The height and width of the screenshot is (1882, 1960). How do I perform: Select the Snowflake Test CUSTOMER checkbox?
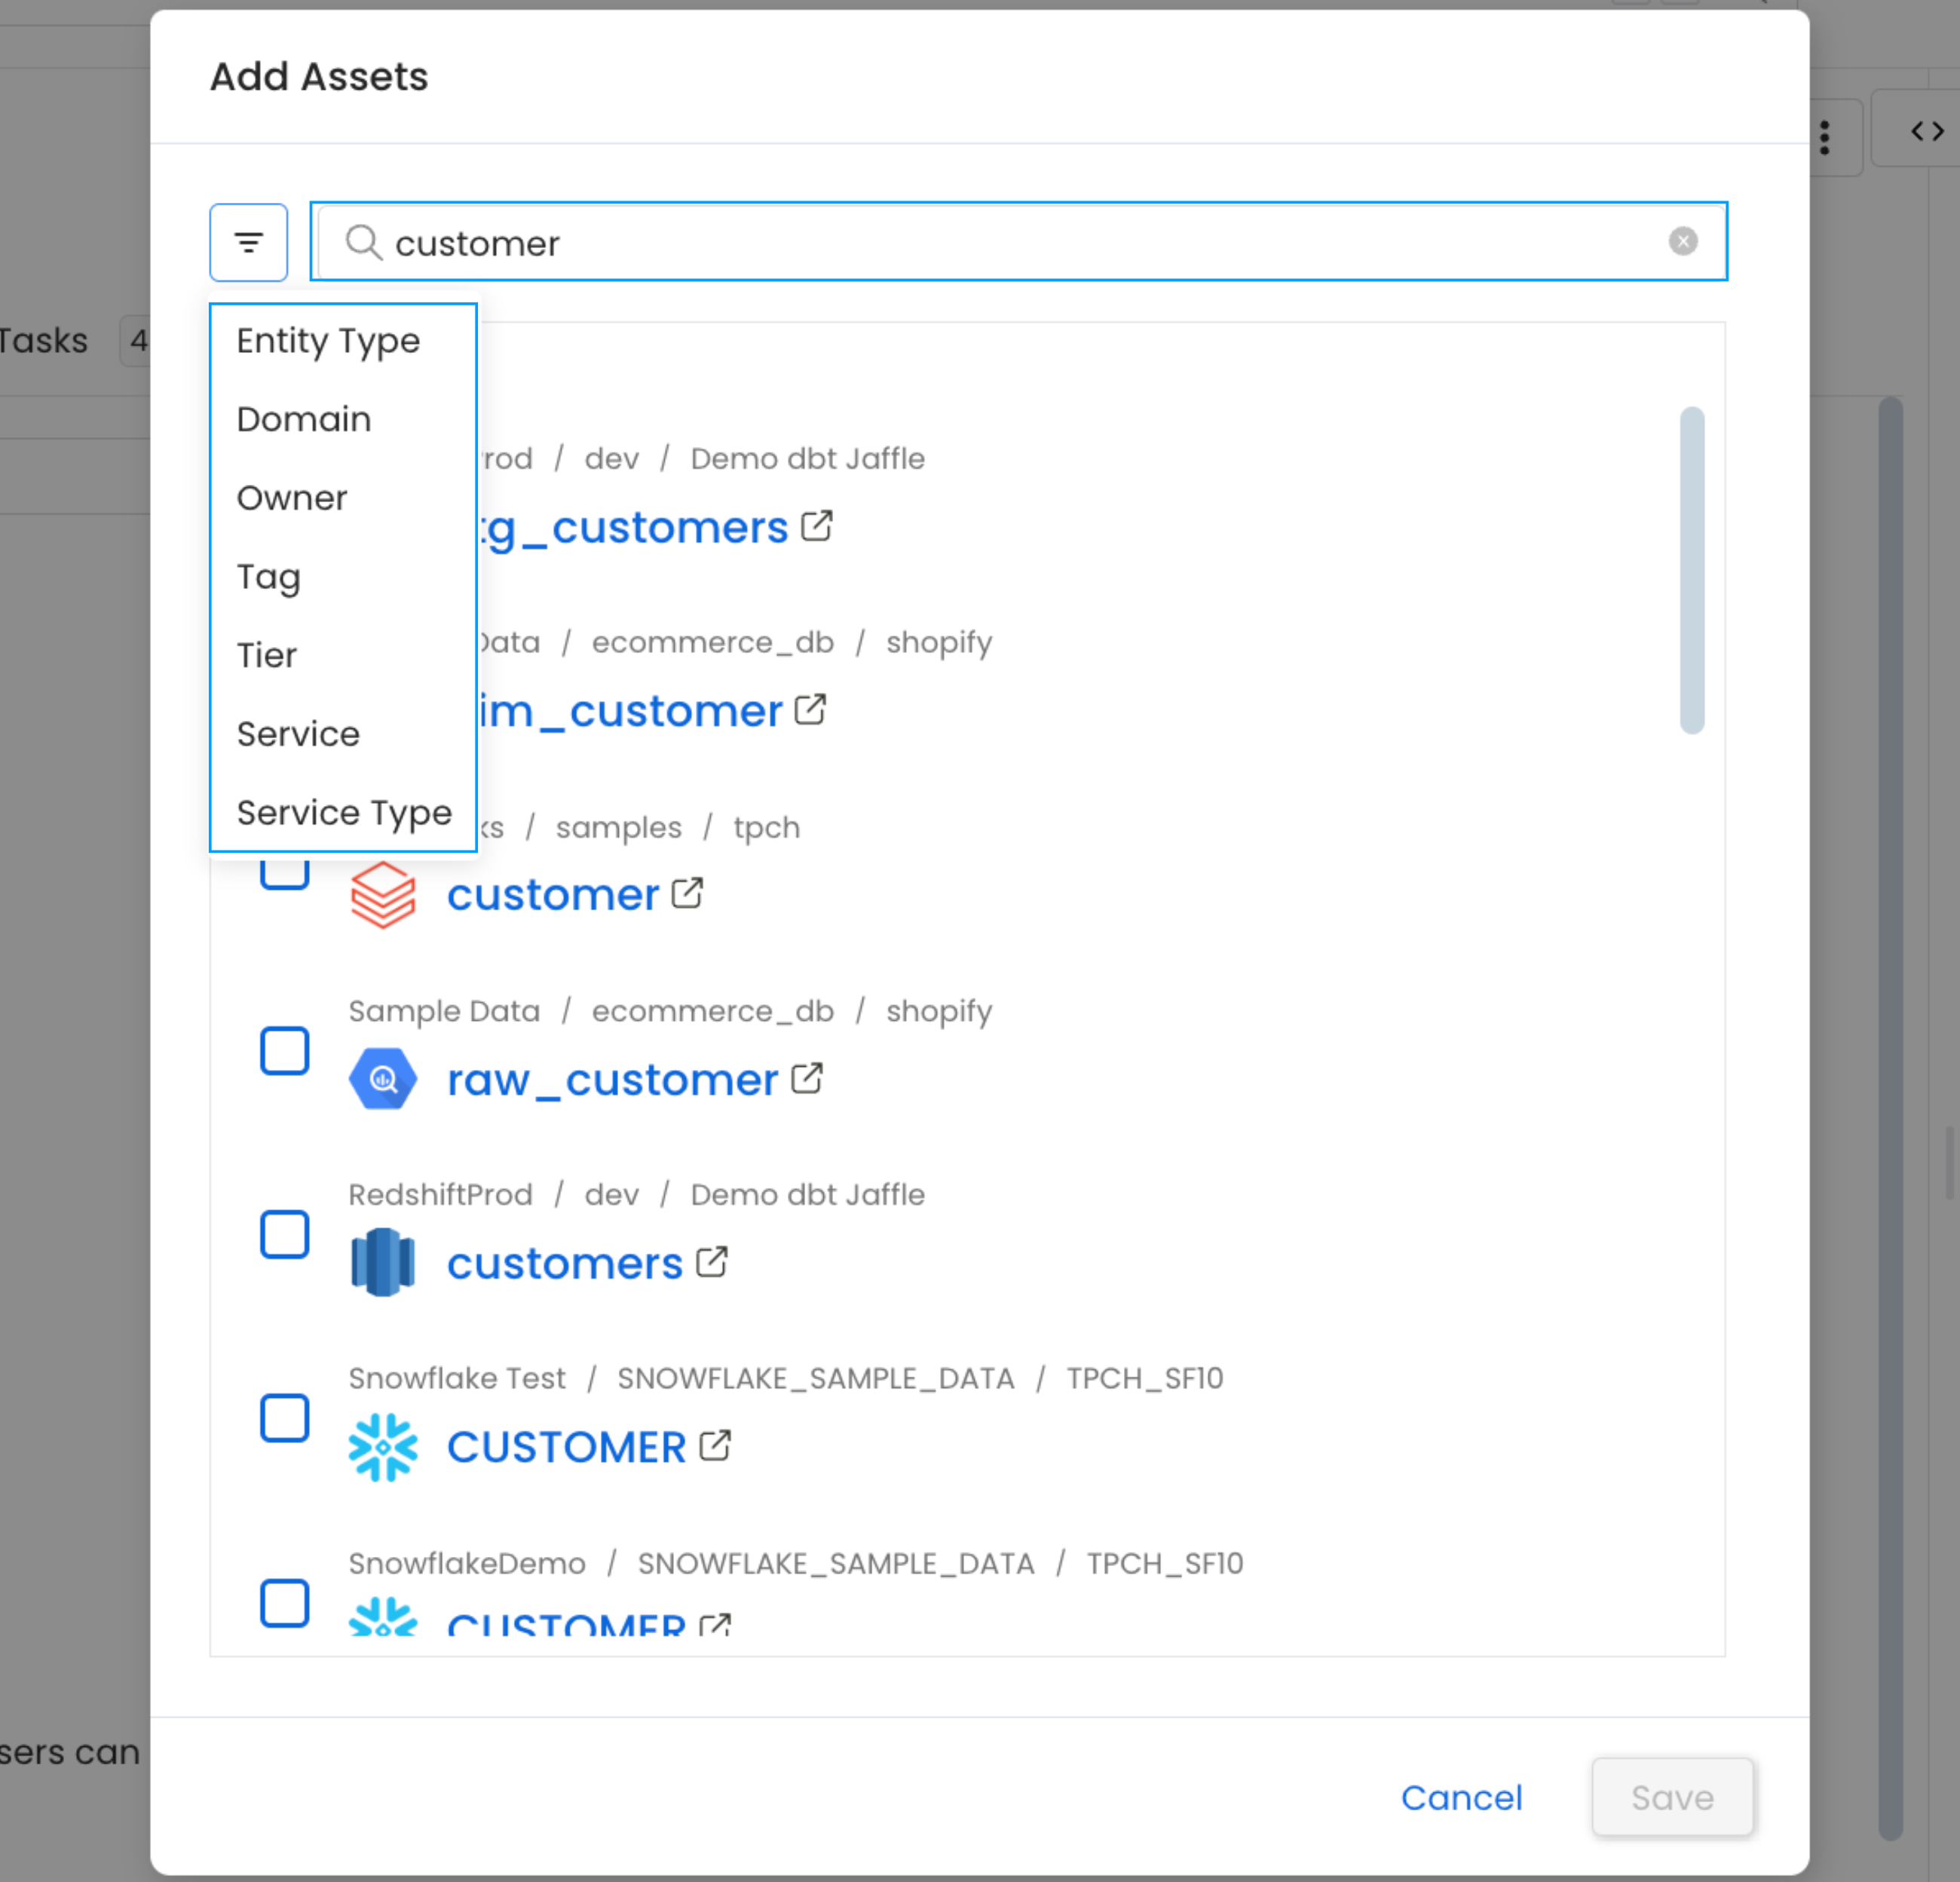(x=284, y=1418)
